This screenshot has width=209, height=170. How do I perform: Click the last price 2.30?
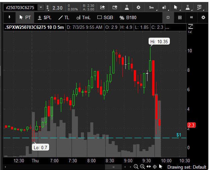58,8
